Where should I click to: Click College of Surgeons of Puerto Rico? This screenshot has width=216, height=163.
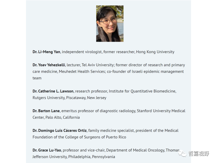click(96, 137)
